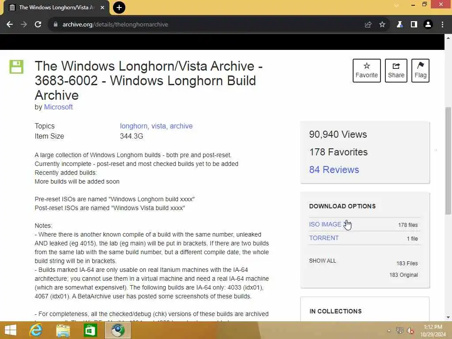The height and width of the screenshot is (339, 452).
Task: Open the ISO IMAGE download option
Action: [325, 224]
